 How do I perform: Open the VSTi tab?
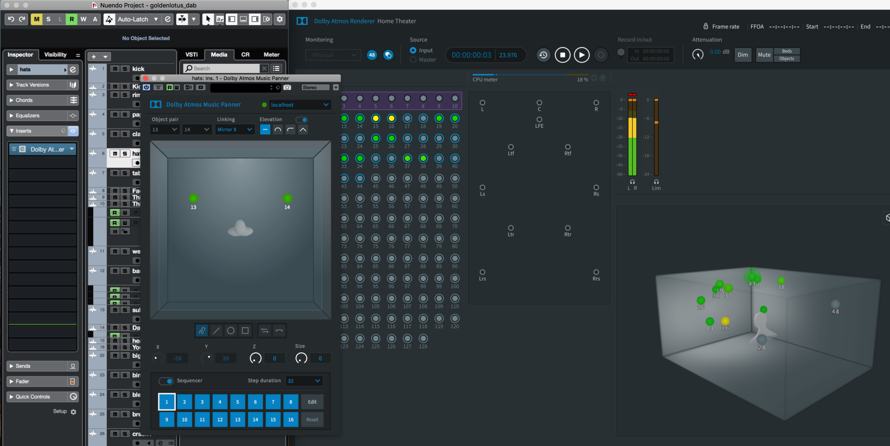pyautogui.click(x=192, y=55)
